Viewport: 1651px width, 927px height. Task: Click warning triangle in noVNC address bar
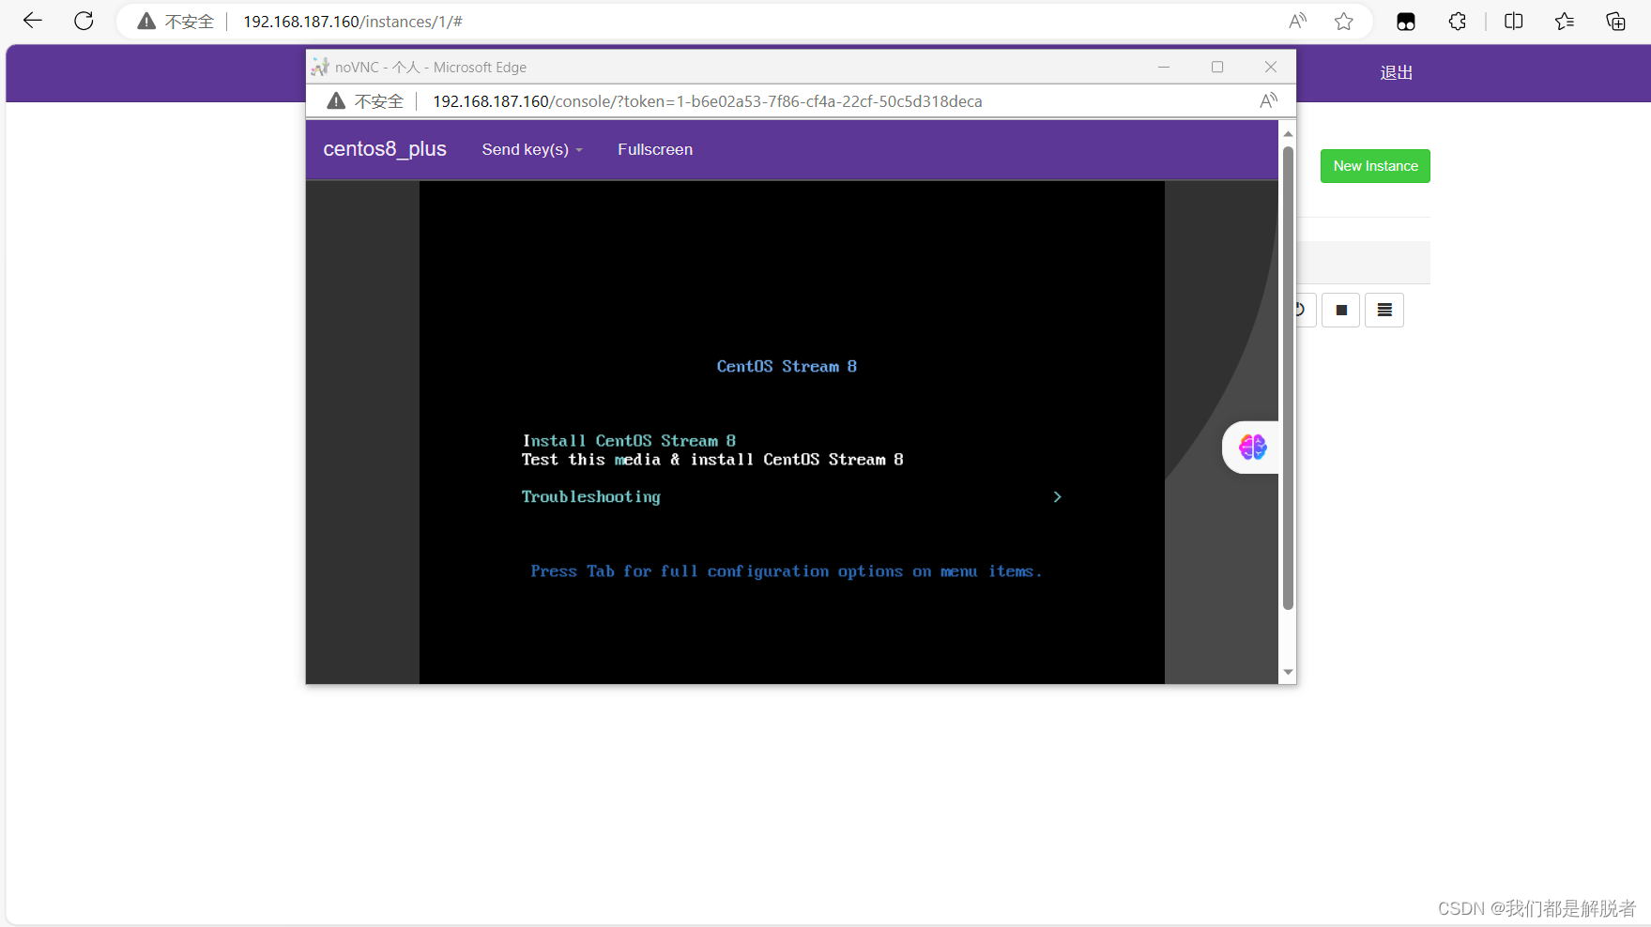coord(336,100)
